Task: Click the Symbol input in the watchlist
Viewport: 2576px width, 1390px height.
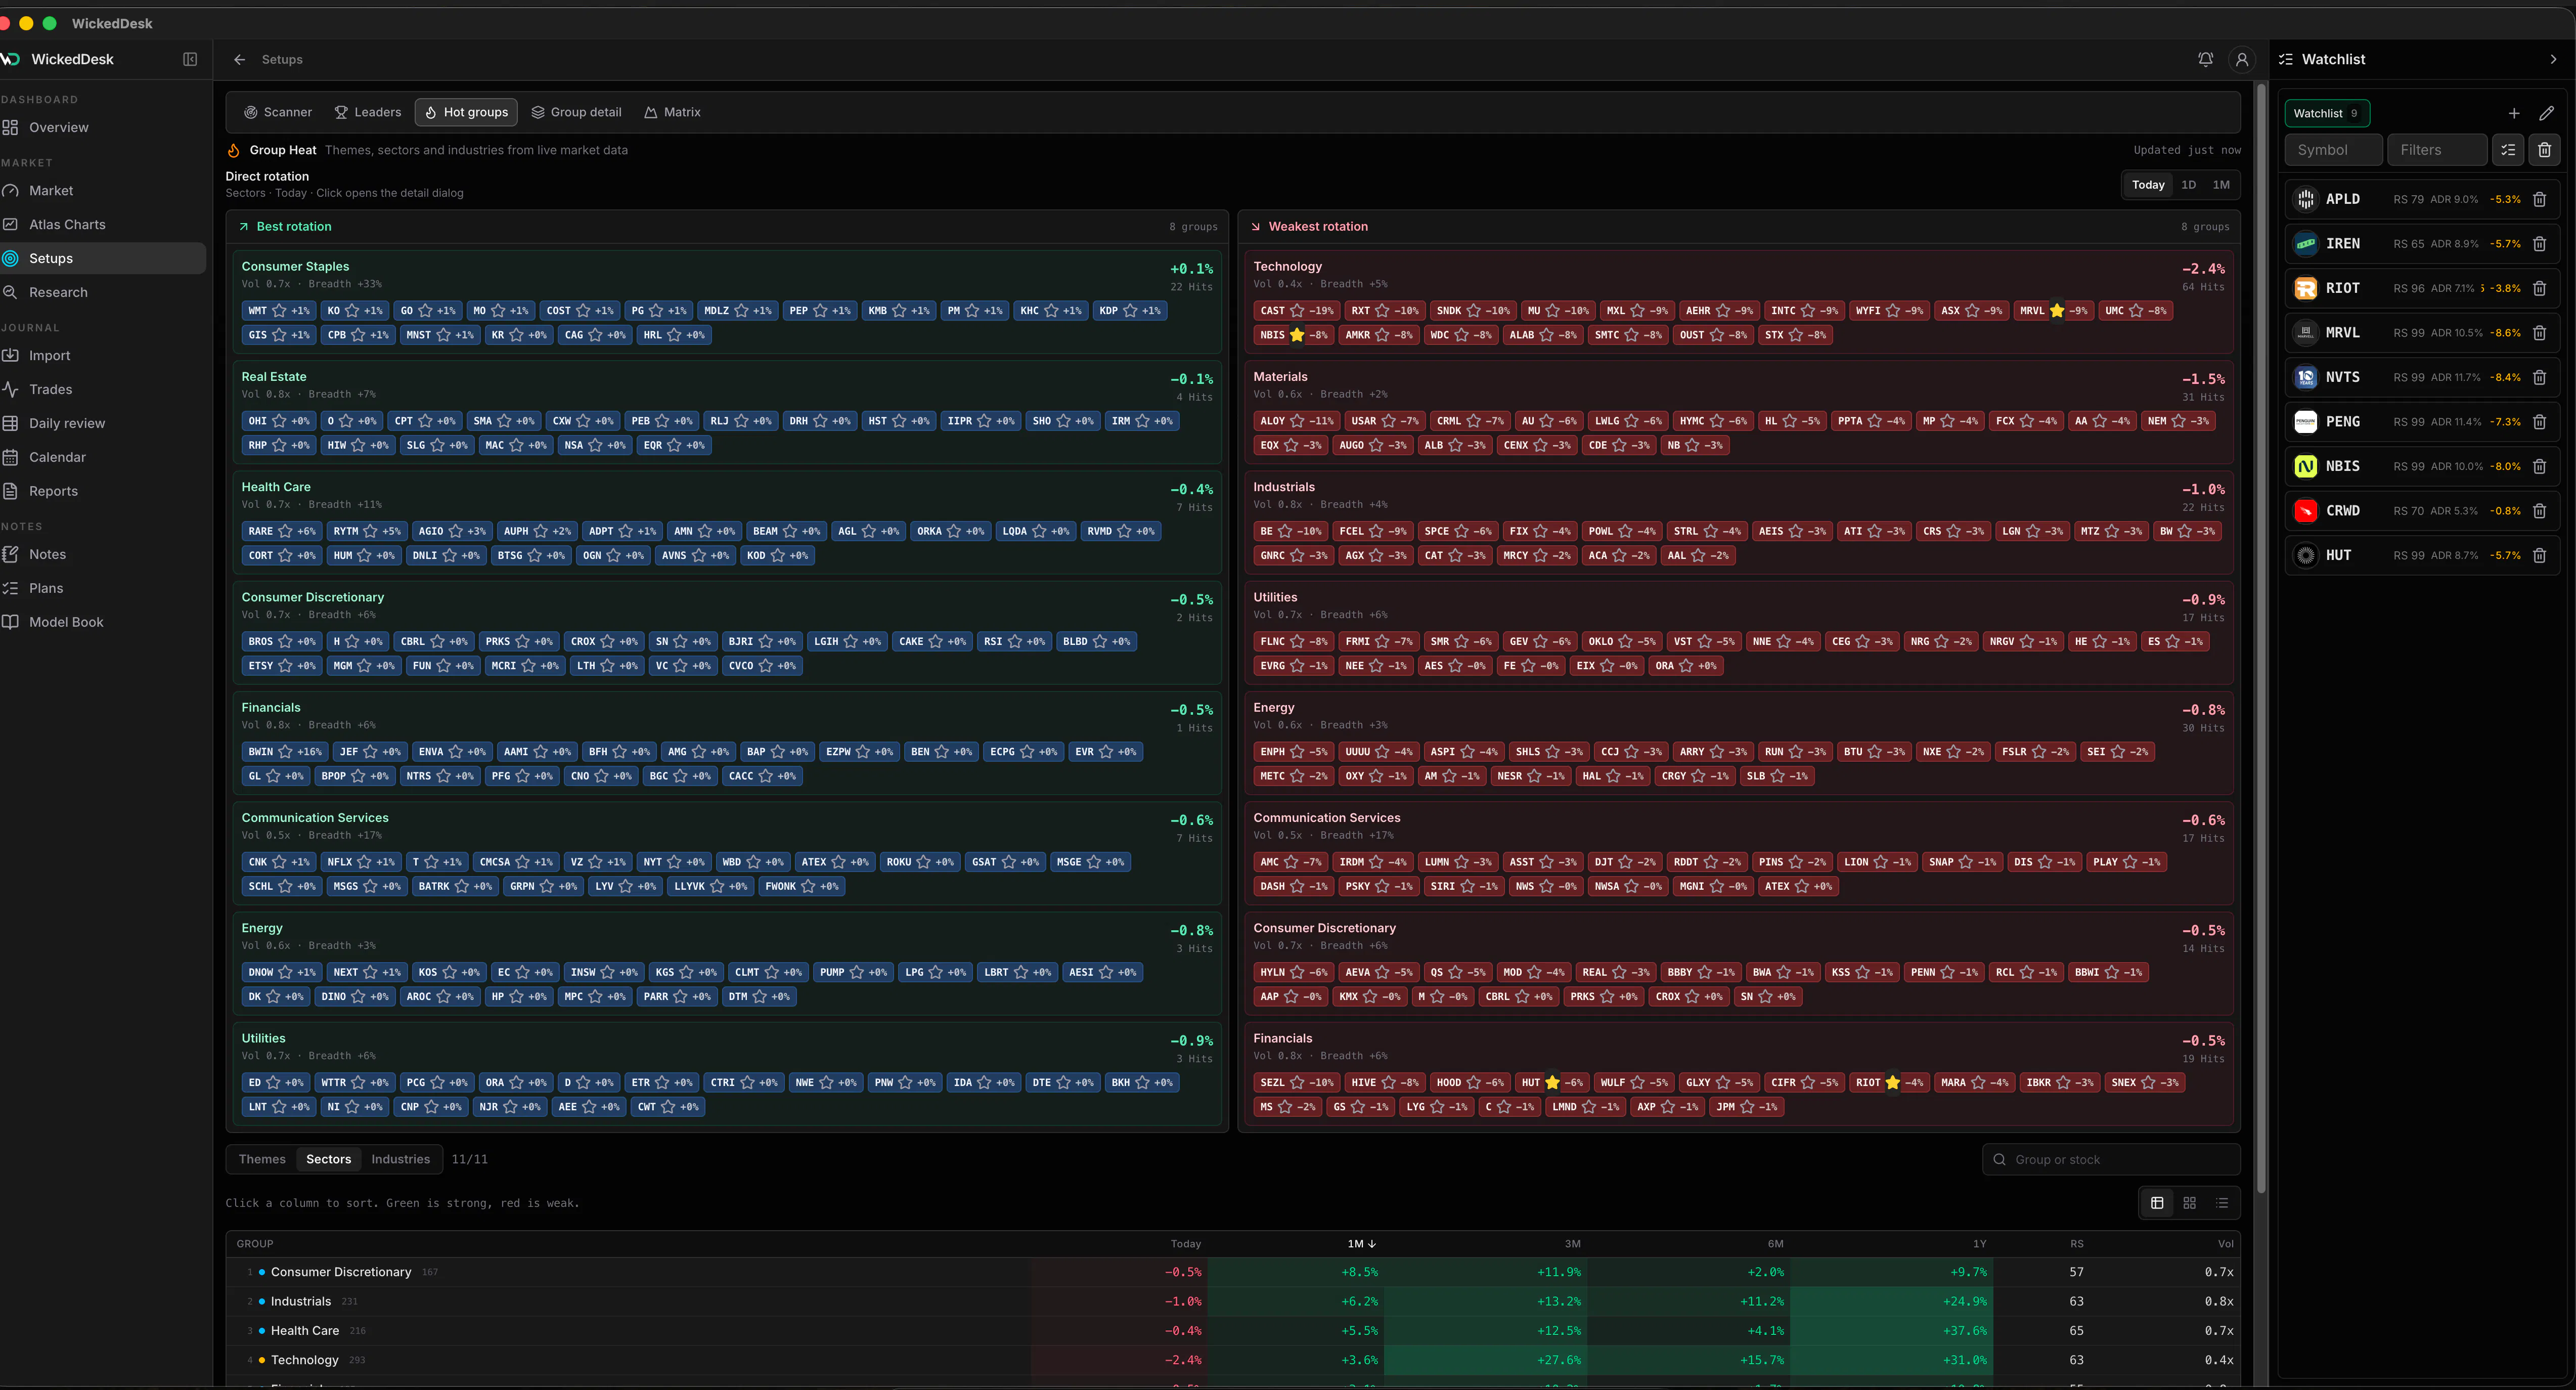Action: [2333, 150]
